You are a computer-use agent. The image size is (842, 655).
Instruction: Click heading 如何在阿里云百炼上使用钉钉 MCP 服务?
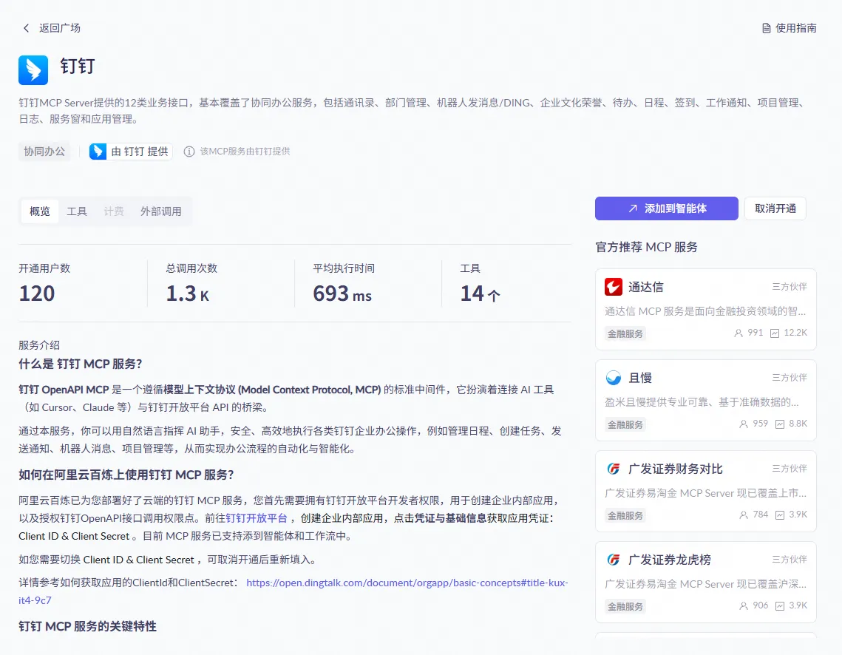126,475
